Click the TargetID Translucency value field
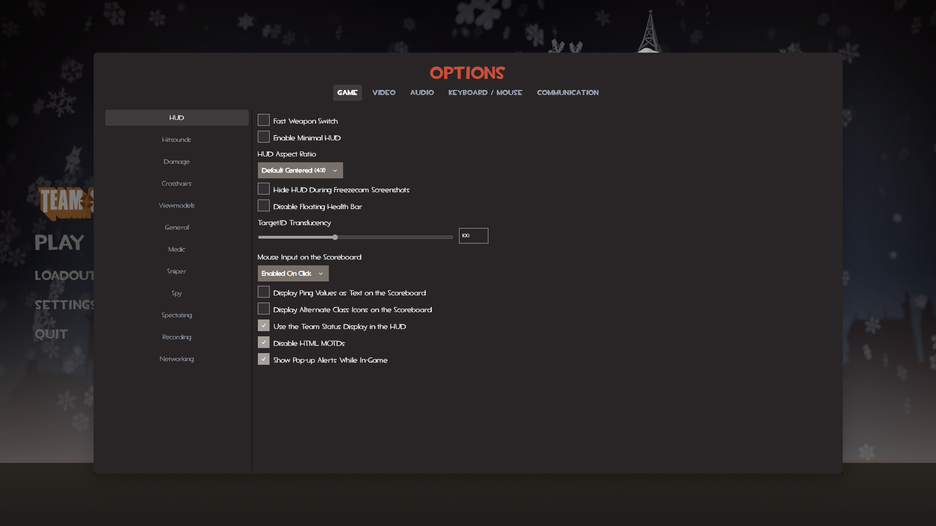The image size is (936, 526). coord(473,235)
